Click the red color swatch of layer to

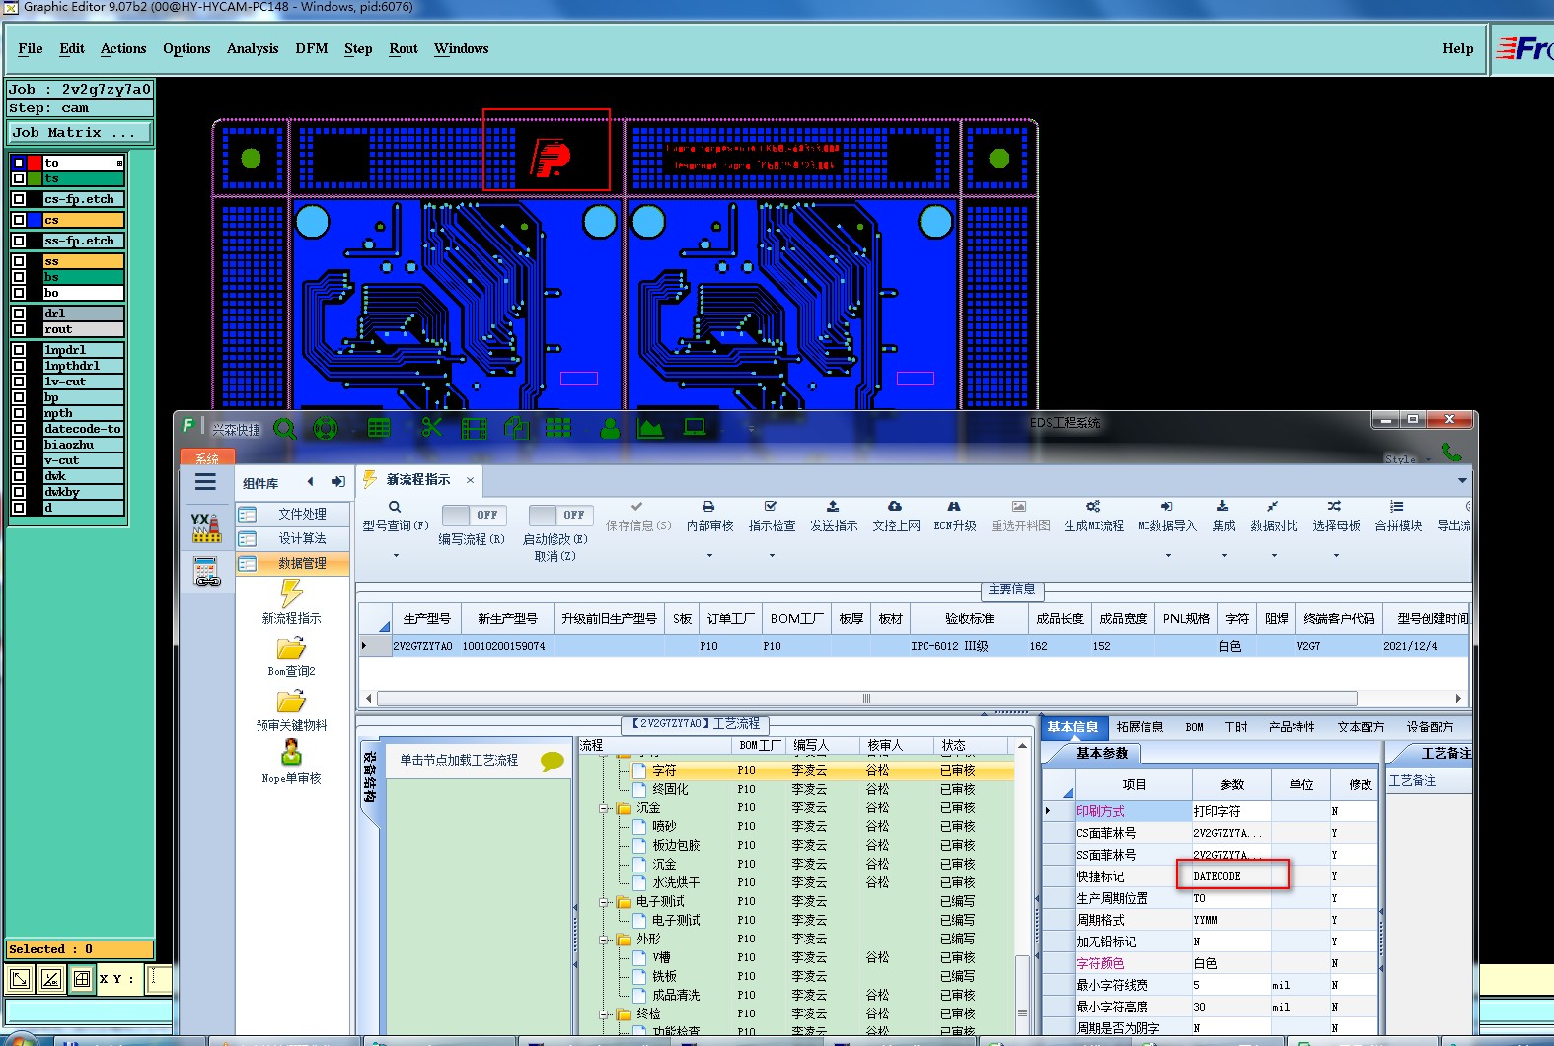tap(36, 163)
